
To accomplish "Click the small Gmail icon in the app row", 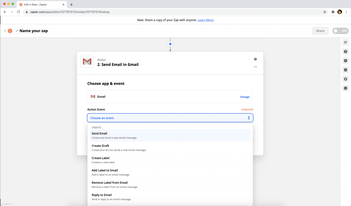I will (x=93, y=97).
